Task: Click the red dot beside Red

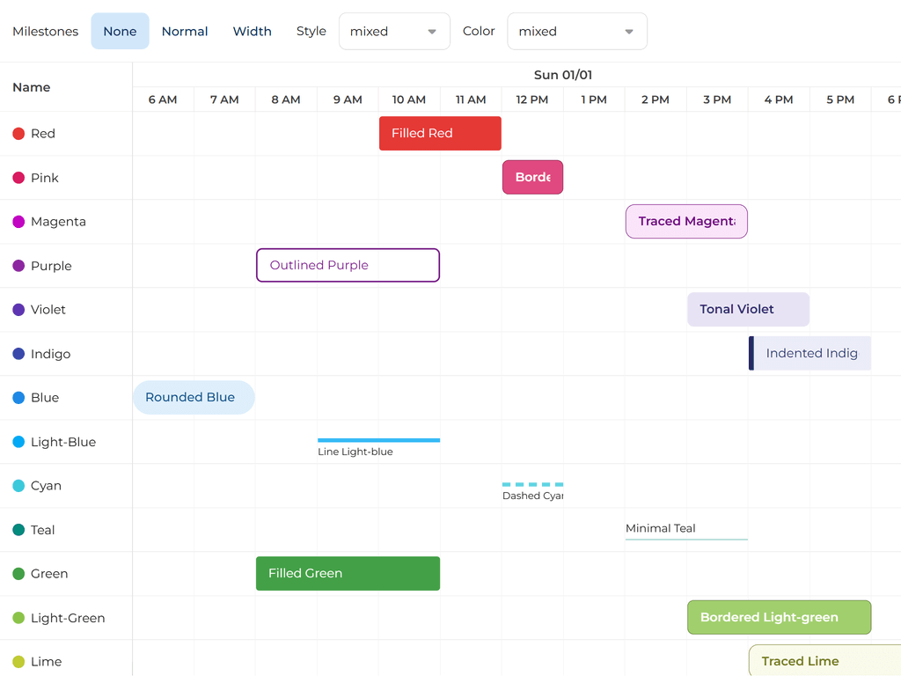Action: pyautogui.click(x=18, y=134)
